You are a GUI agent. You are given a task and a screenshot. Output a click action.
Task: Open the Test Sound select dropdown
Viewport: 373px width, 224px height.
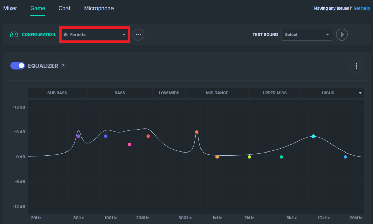(x=307, y=35)
